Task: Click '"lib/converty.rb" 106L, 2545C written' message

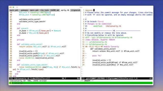Action: [x=28, y=81]
